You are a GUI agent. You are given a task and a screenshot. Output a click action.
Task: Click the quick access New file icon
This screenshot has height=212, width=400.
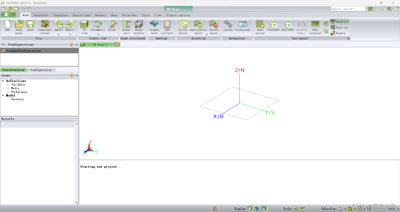(x=3, y=9)
